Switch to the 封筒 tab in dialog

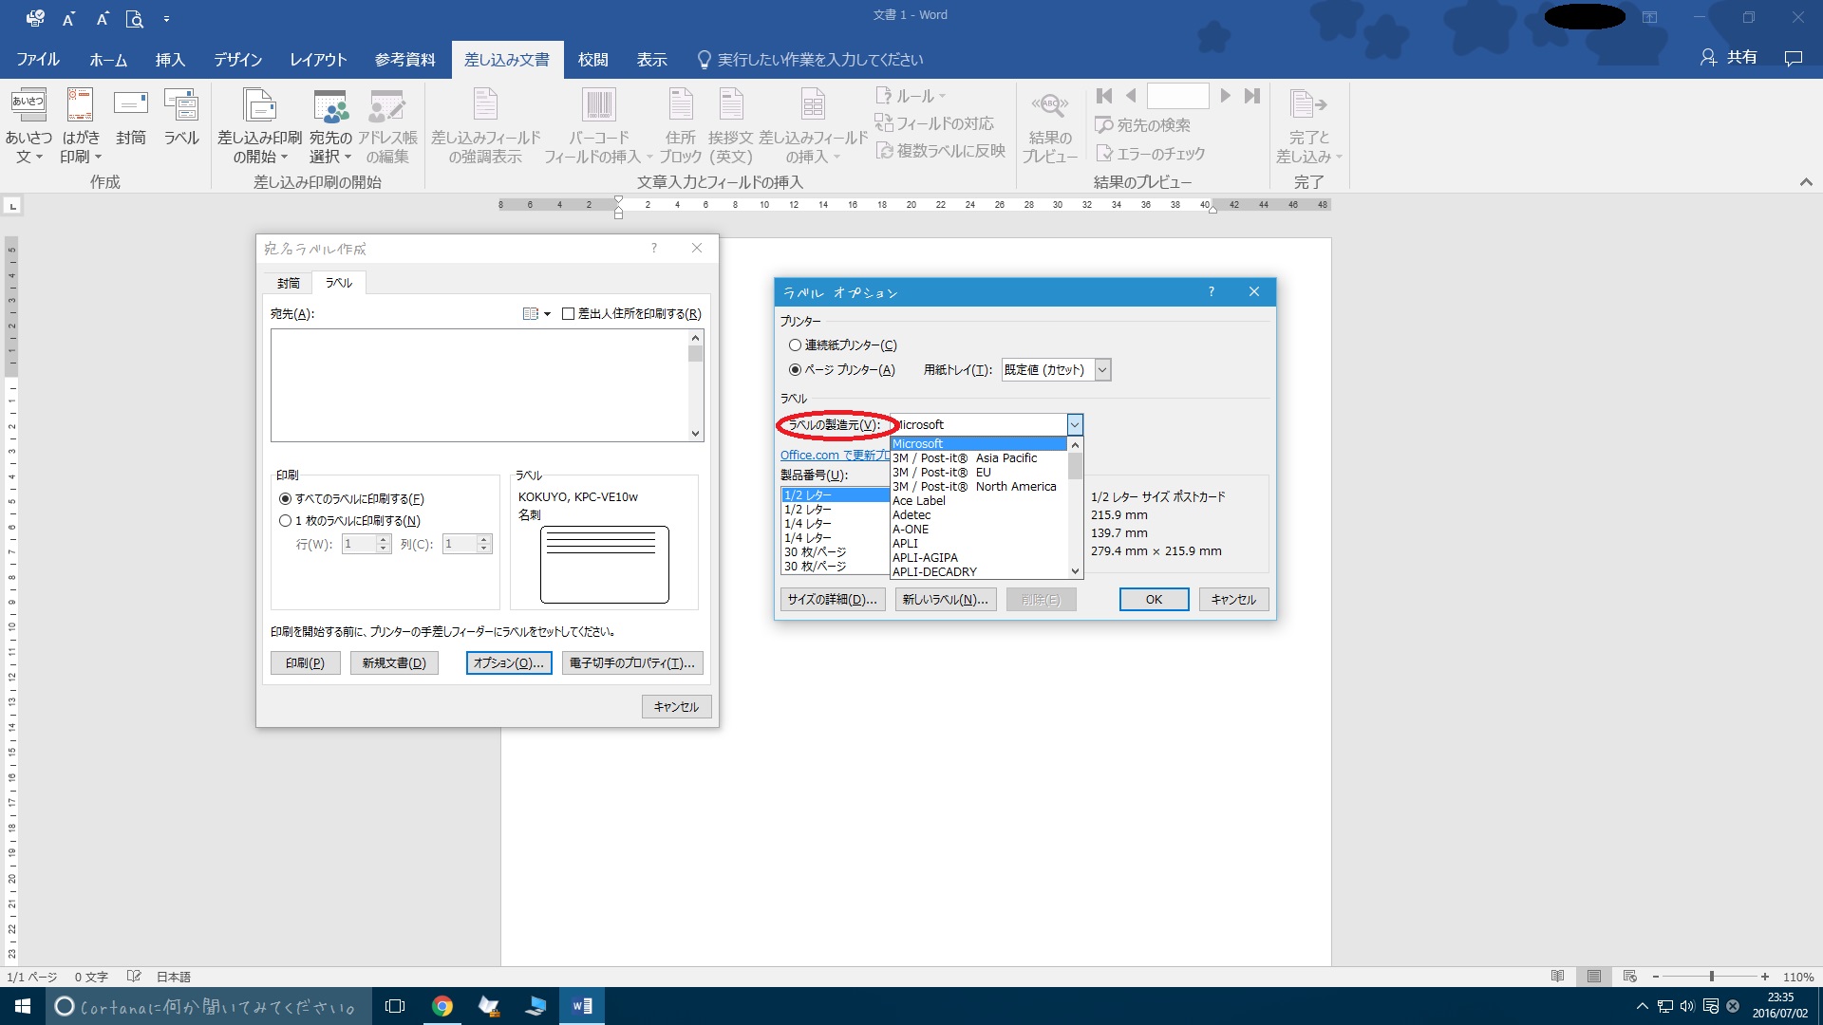click(289, 283)
